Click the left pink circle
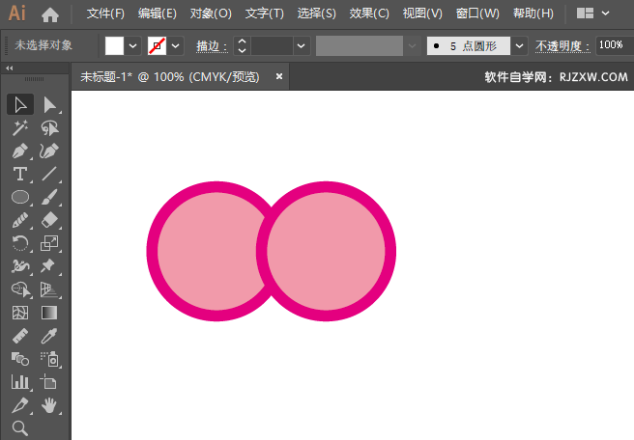 (x=206, y=251)
